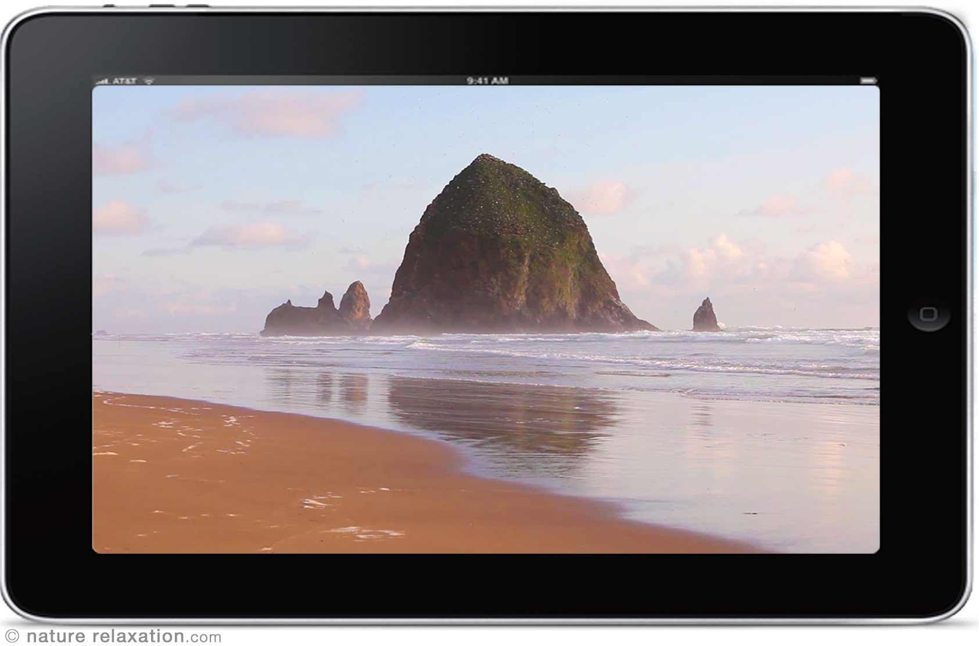Tap the Haystack Rock beach video
Image resolution: width=979 pixels, height=646 pixels.
486,320
